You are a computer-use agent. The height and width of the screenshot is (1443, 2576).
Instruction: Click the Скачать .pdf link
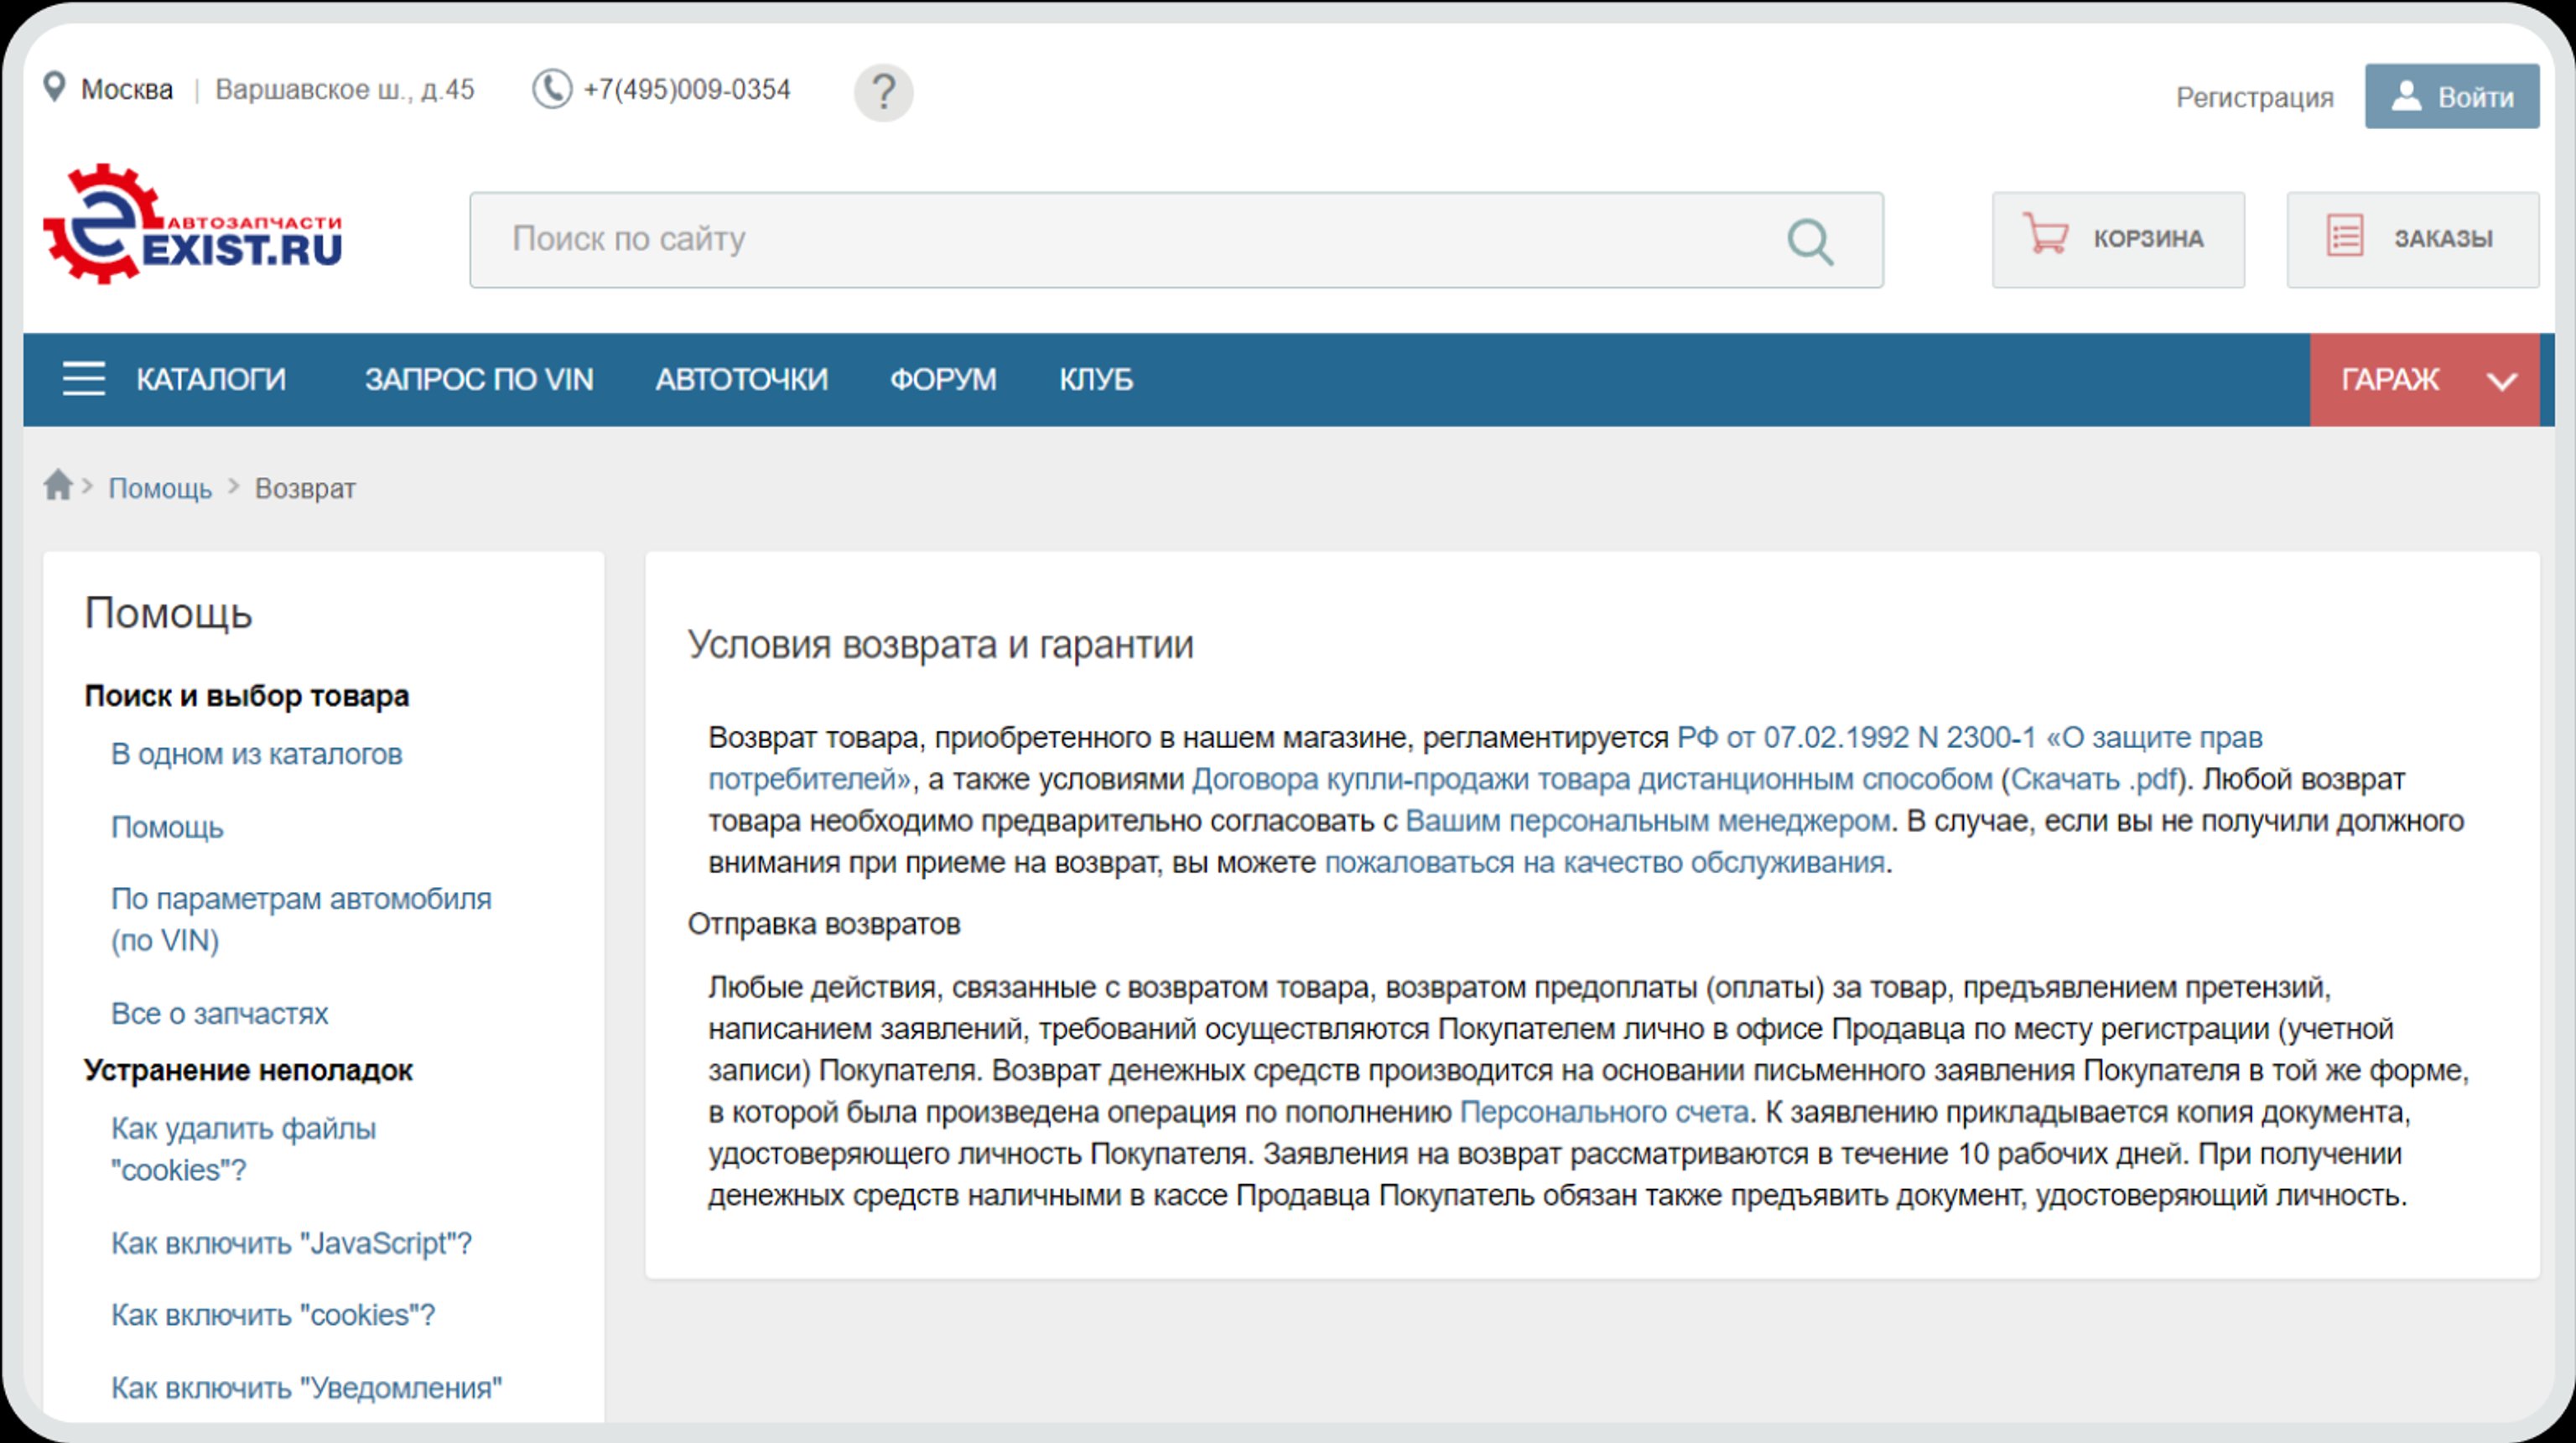click(2093, 779)
